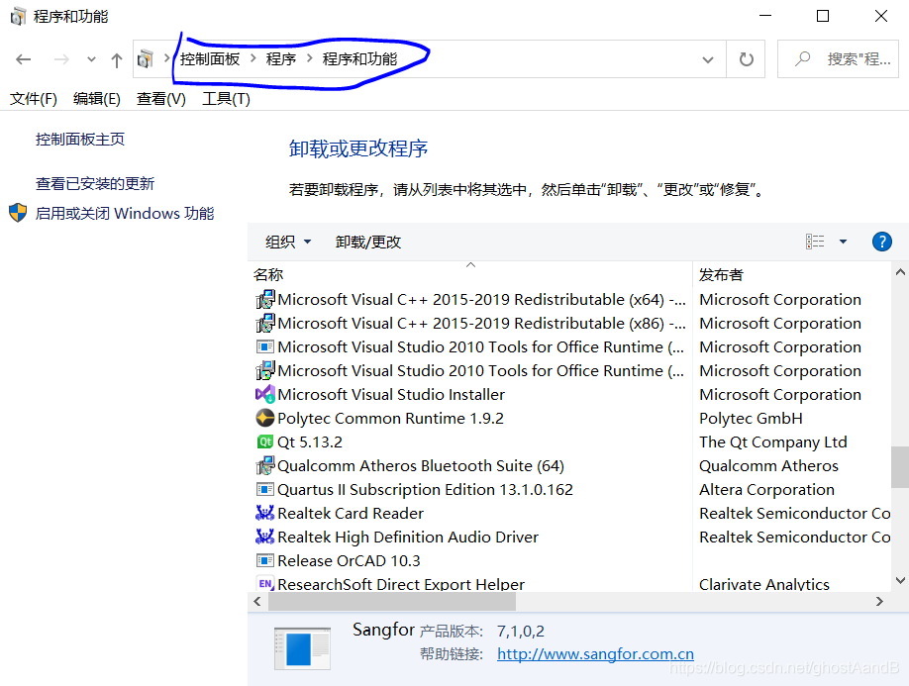Click 程序和功能 in the breadcrumb
This screenshot has height=686, width=909.
360,59
